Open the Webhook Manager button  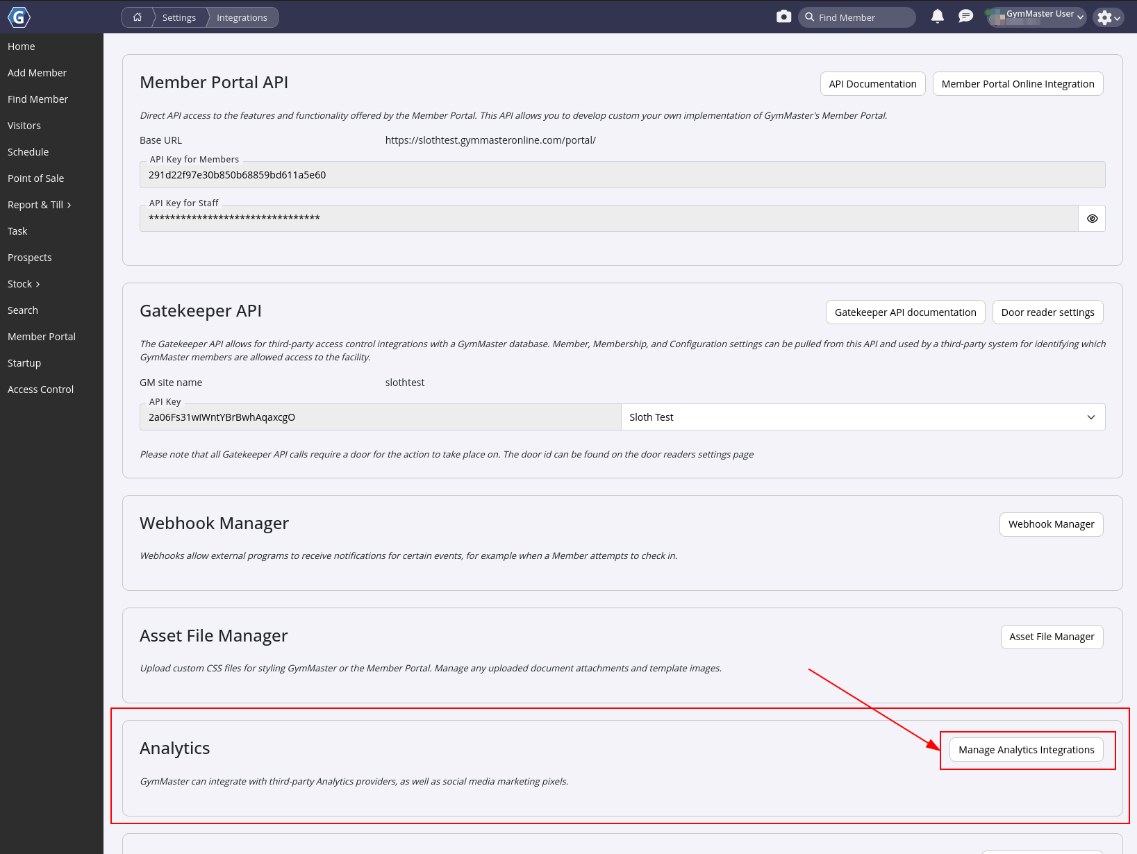point(1051,524)
